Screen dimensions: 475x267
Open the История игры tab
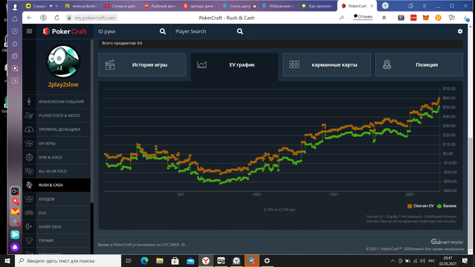tap(142, 64)
